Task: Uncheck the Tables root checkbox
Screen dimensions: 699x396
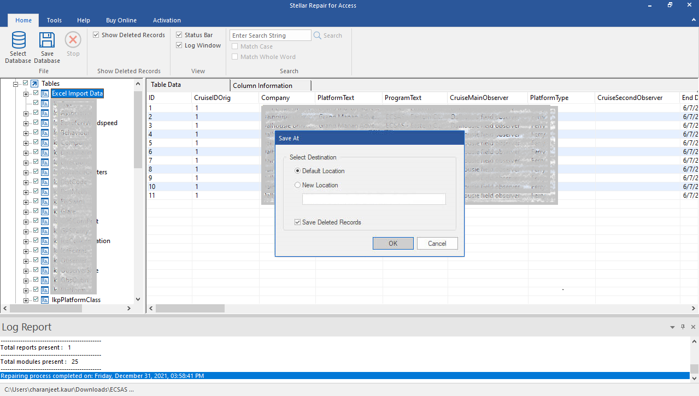Action: pyautogui.click(x=25, y=84)
